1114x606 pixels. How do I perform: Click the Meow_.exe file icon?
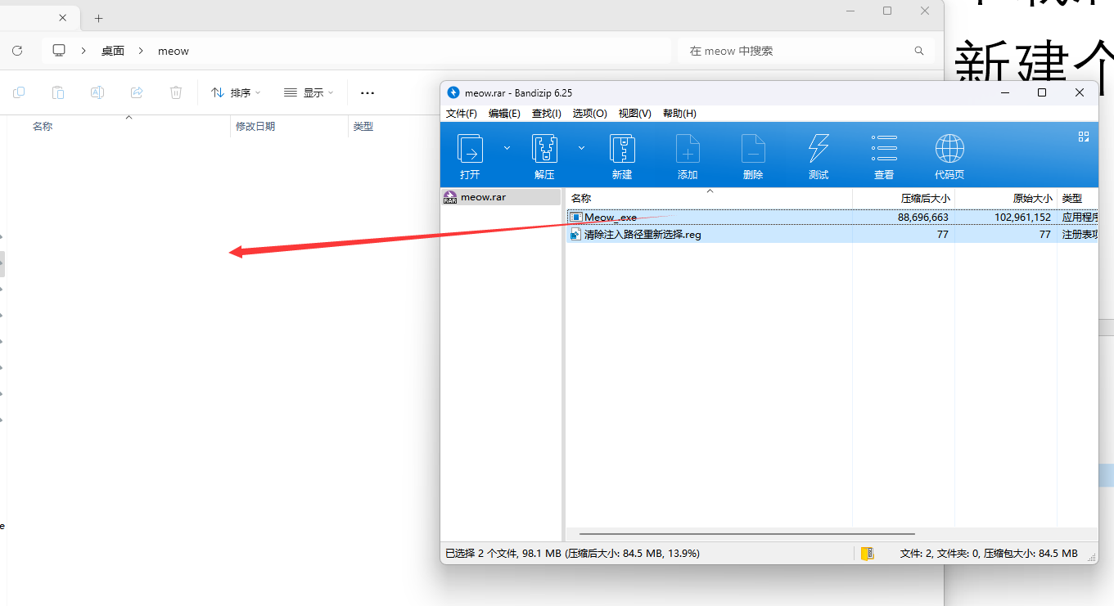pos(576,218)
